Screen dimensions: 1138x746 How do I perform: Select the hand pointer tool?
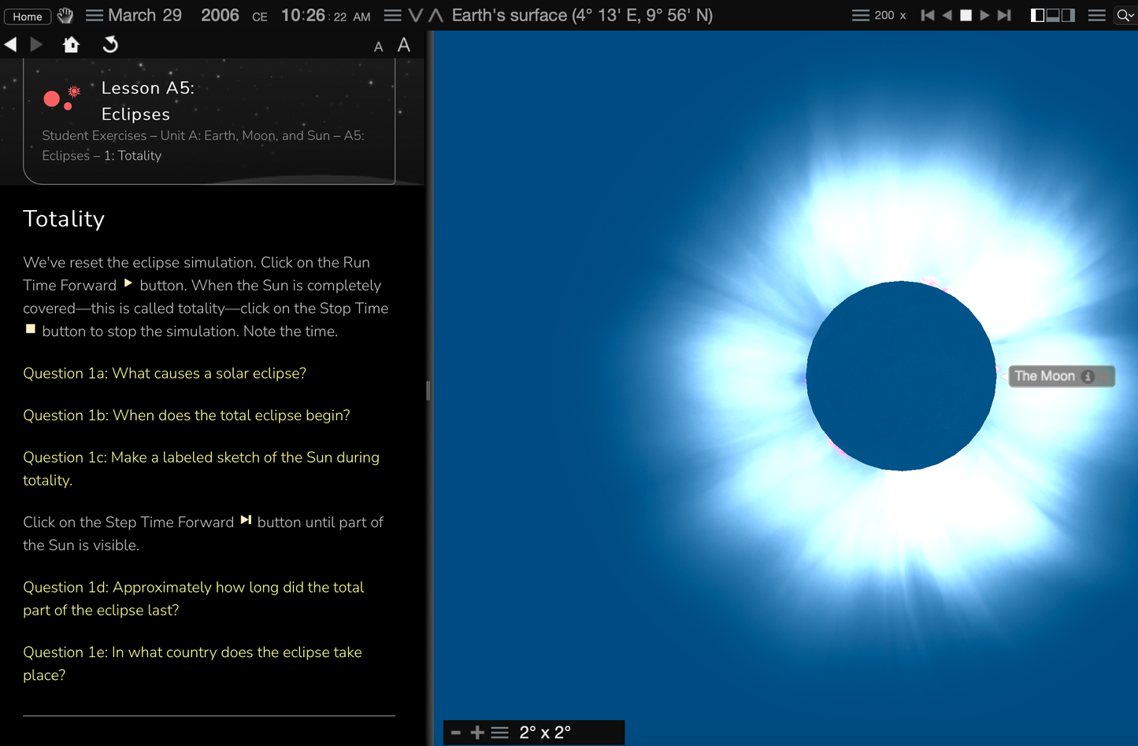[65, 16]
